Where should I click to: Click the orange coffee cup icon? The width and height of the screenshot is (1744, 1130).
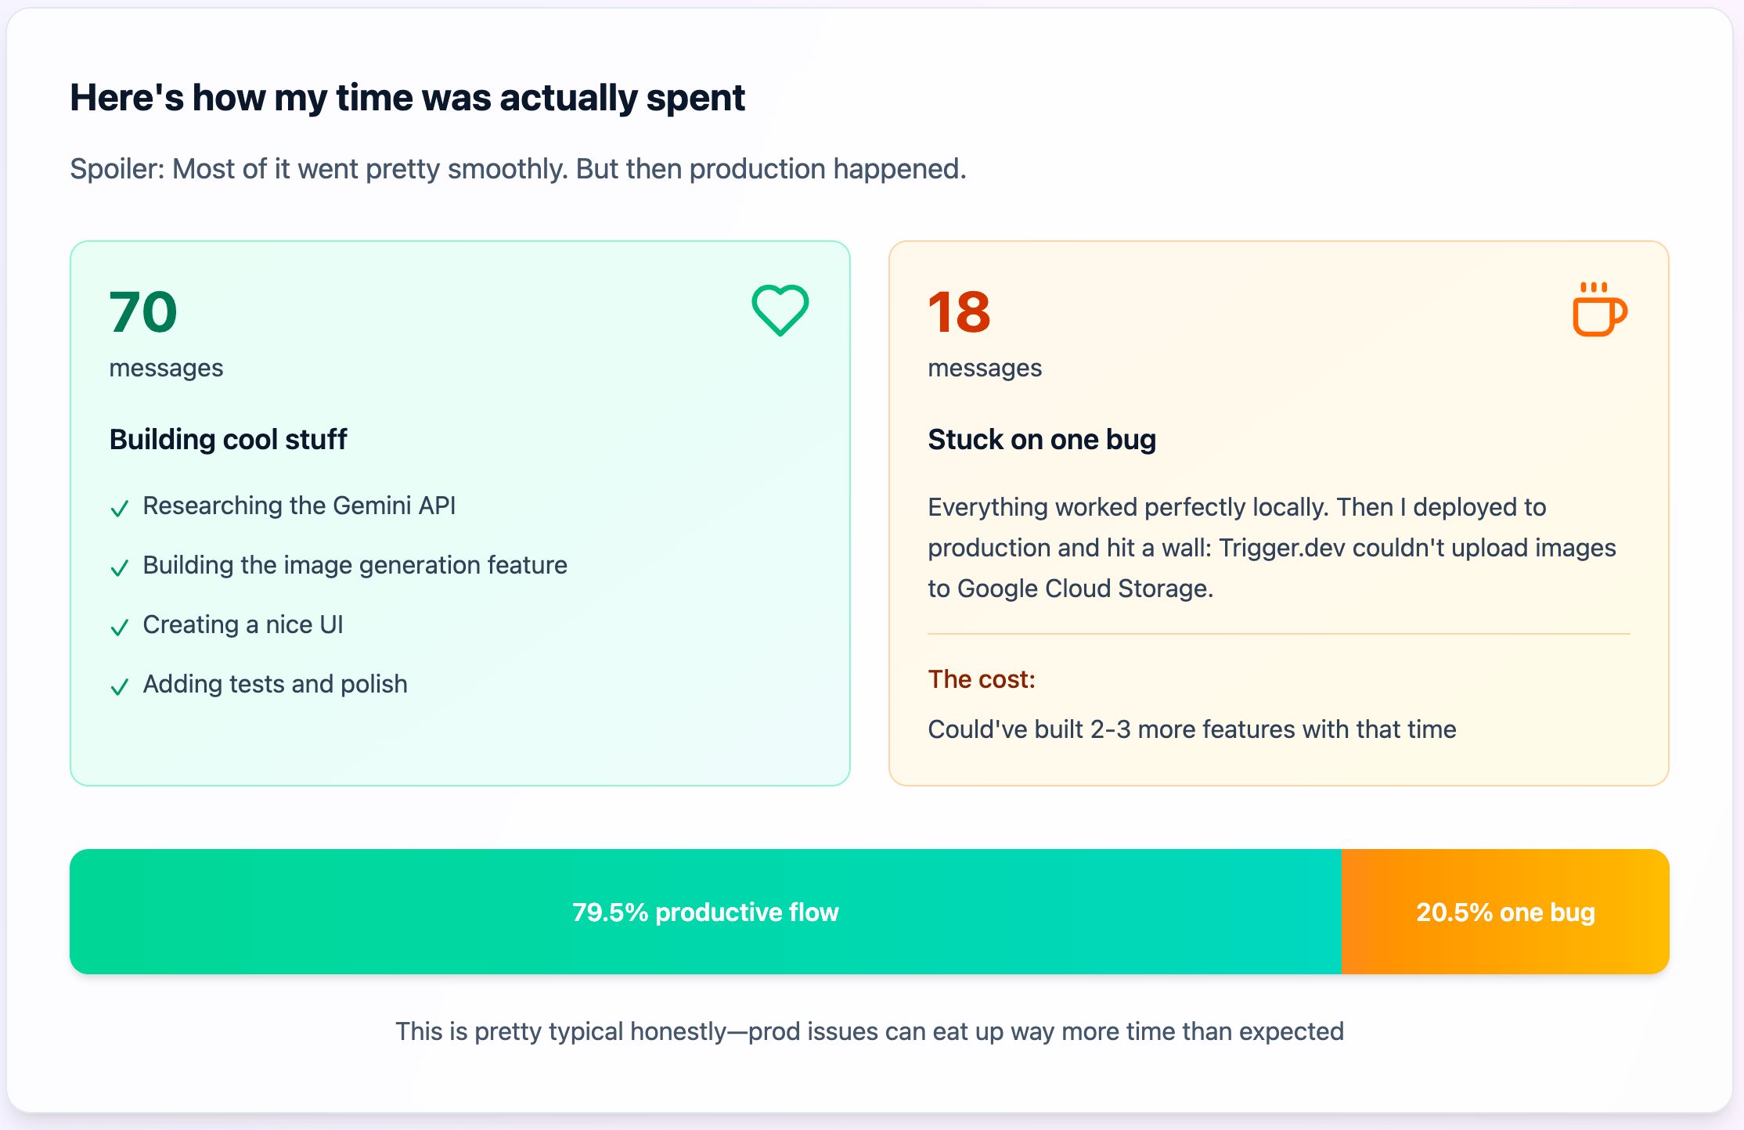[x=1599, y=311]
